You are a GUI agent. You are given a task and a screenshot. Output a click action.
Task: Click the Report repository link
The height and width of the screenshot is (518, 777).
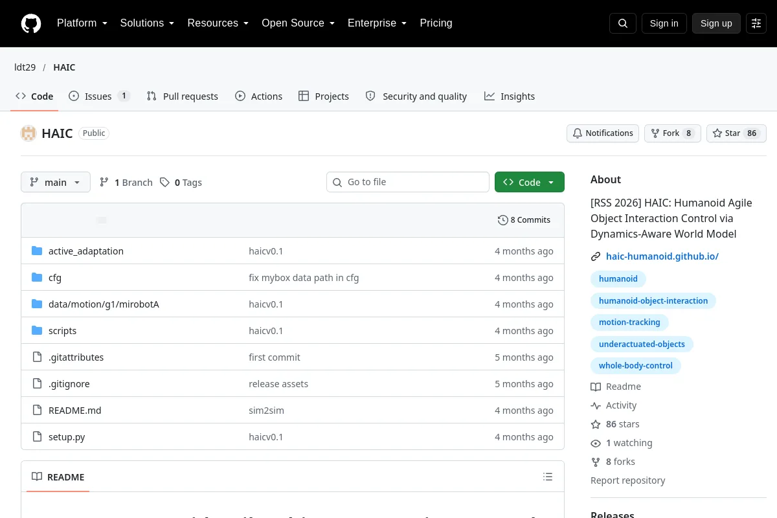[x=628, y=480]
